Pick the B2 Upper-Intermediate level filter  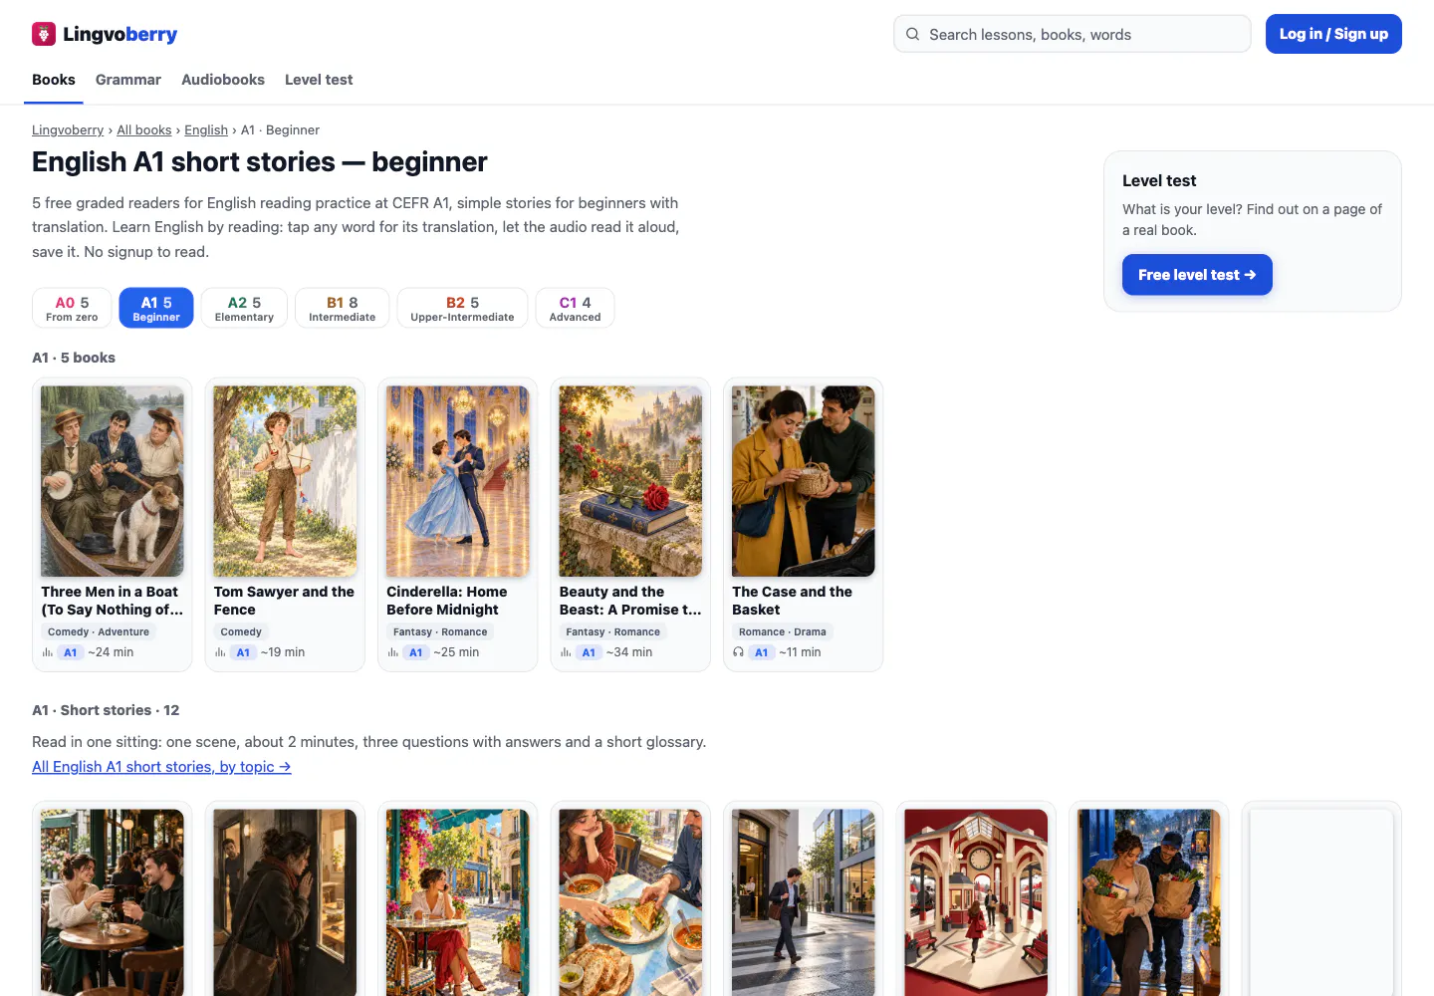click(x=462, y=308)
